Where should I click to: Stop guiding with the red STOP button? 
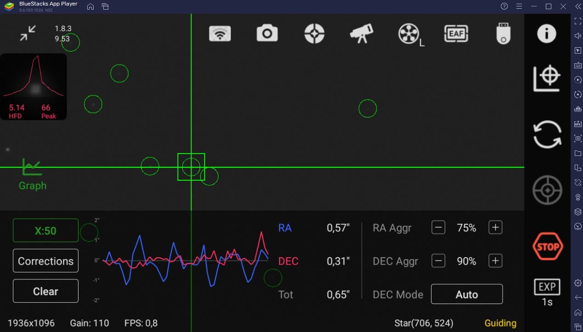(547, 247)
